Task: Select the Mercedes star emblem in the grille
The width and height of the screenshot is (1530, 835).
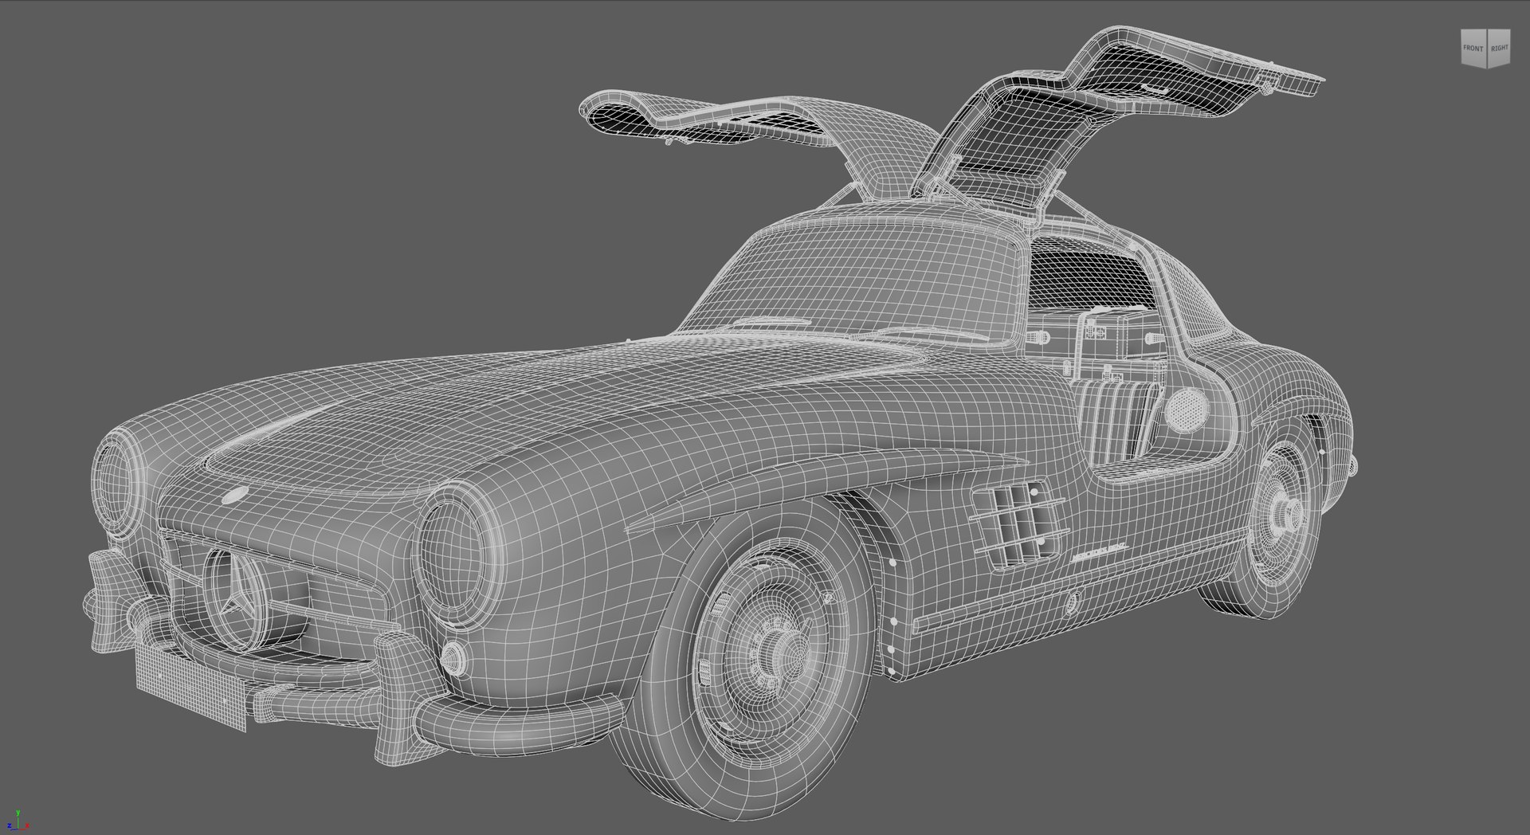Action: [x=239, y=598]
